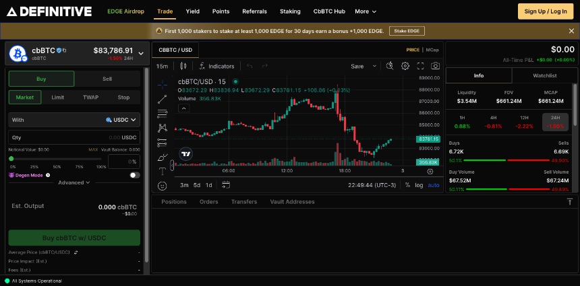Go to the Yield page

pos(193,11)
